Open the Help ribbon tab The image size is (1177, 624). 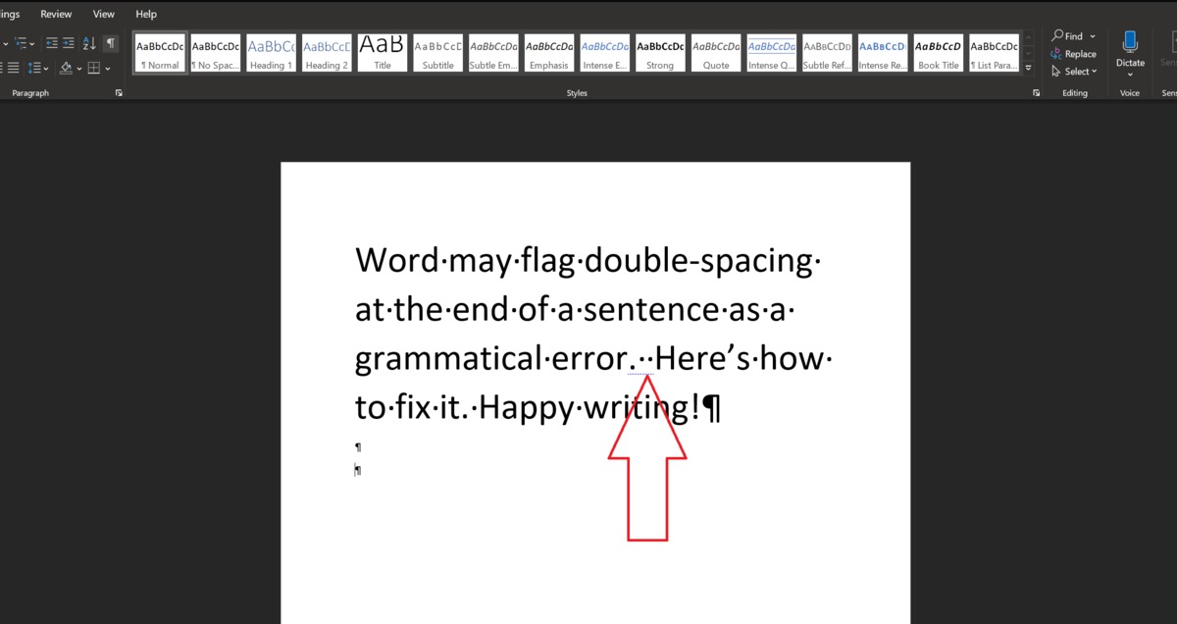(146, 15)
